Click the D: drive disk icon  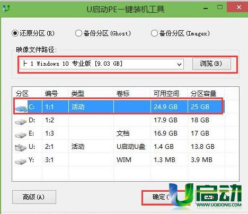[21, 122]
